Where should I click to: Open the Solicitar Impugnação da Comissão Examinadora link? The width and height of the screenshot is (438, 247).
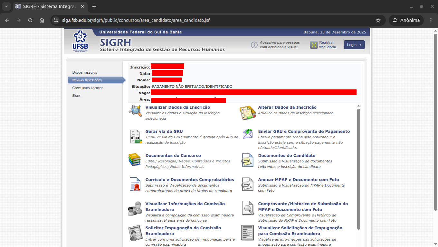183,231
